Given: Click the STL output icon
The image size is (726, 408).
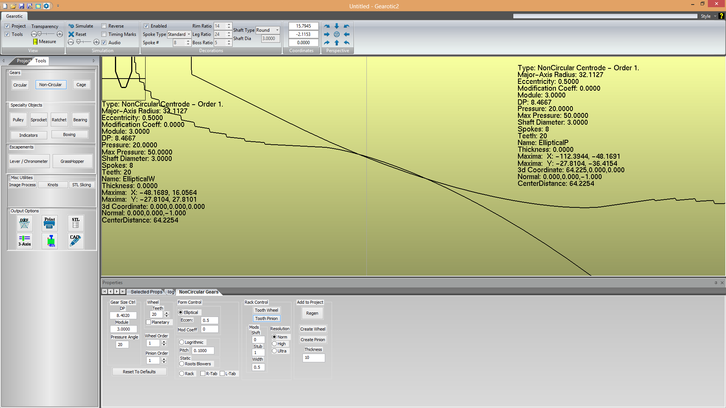Looking at the screenshot, I should [x=76, y=223].
